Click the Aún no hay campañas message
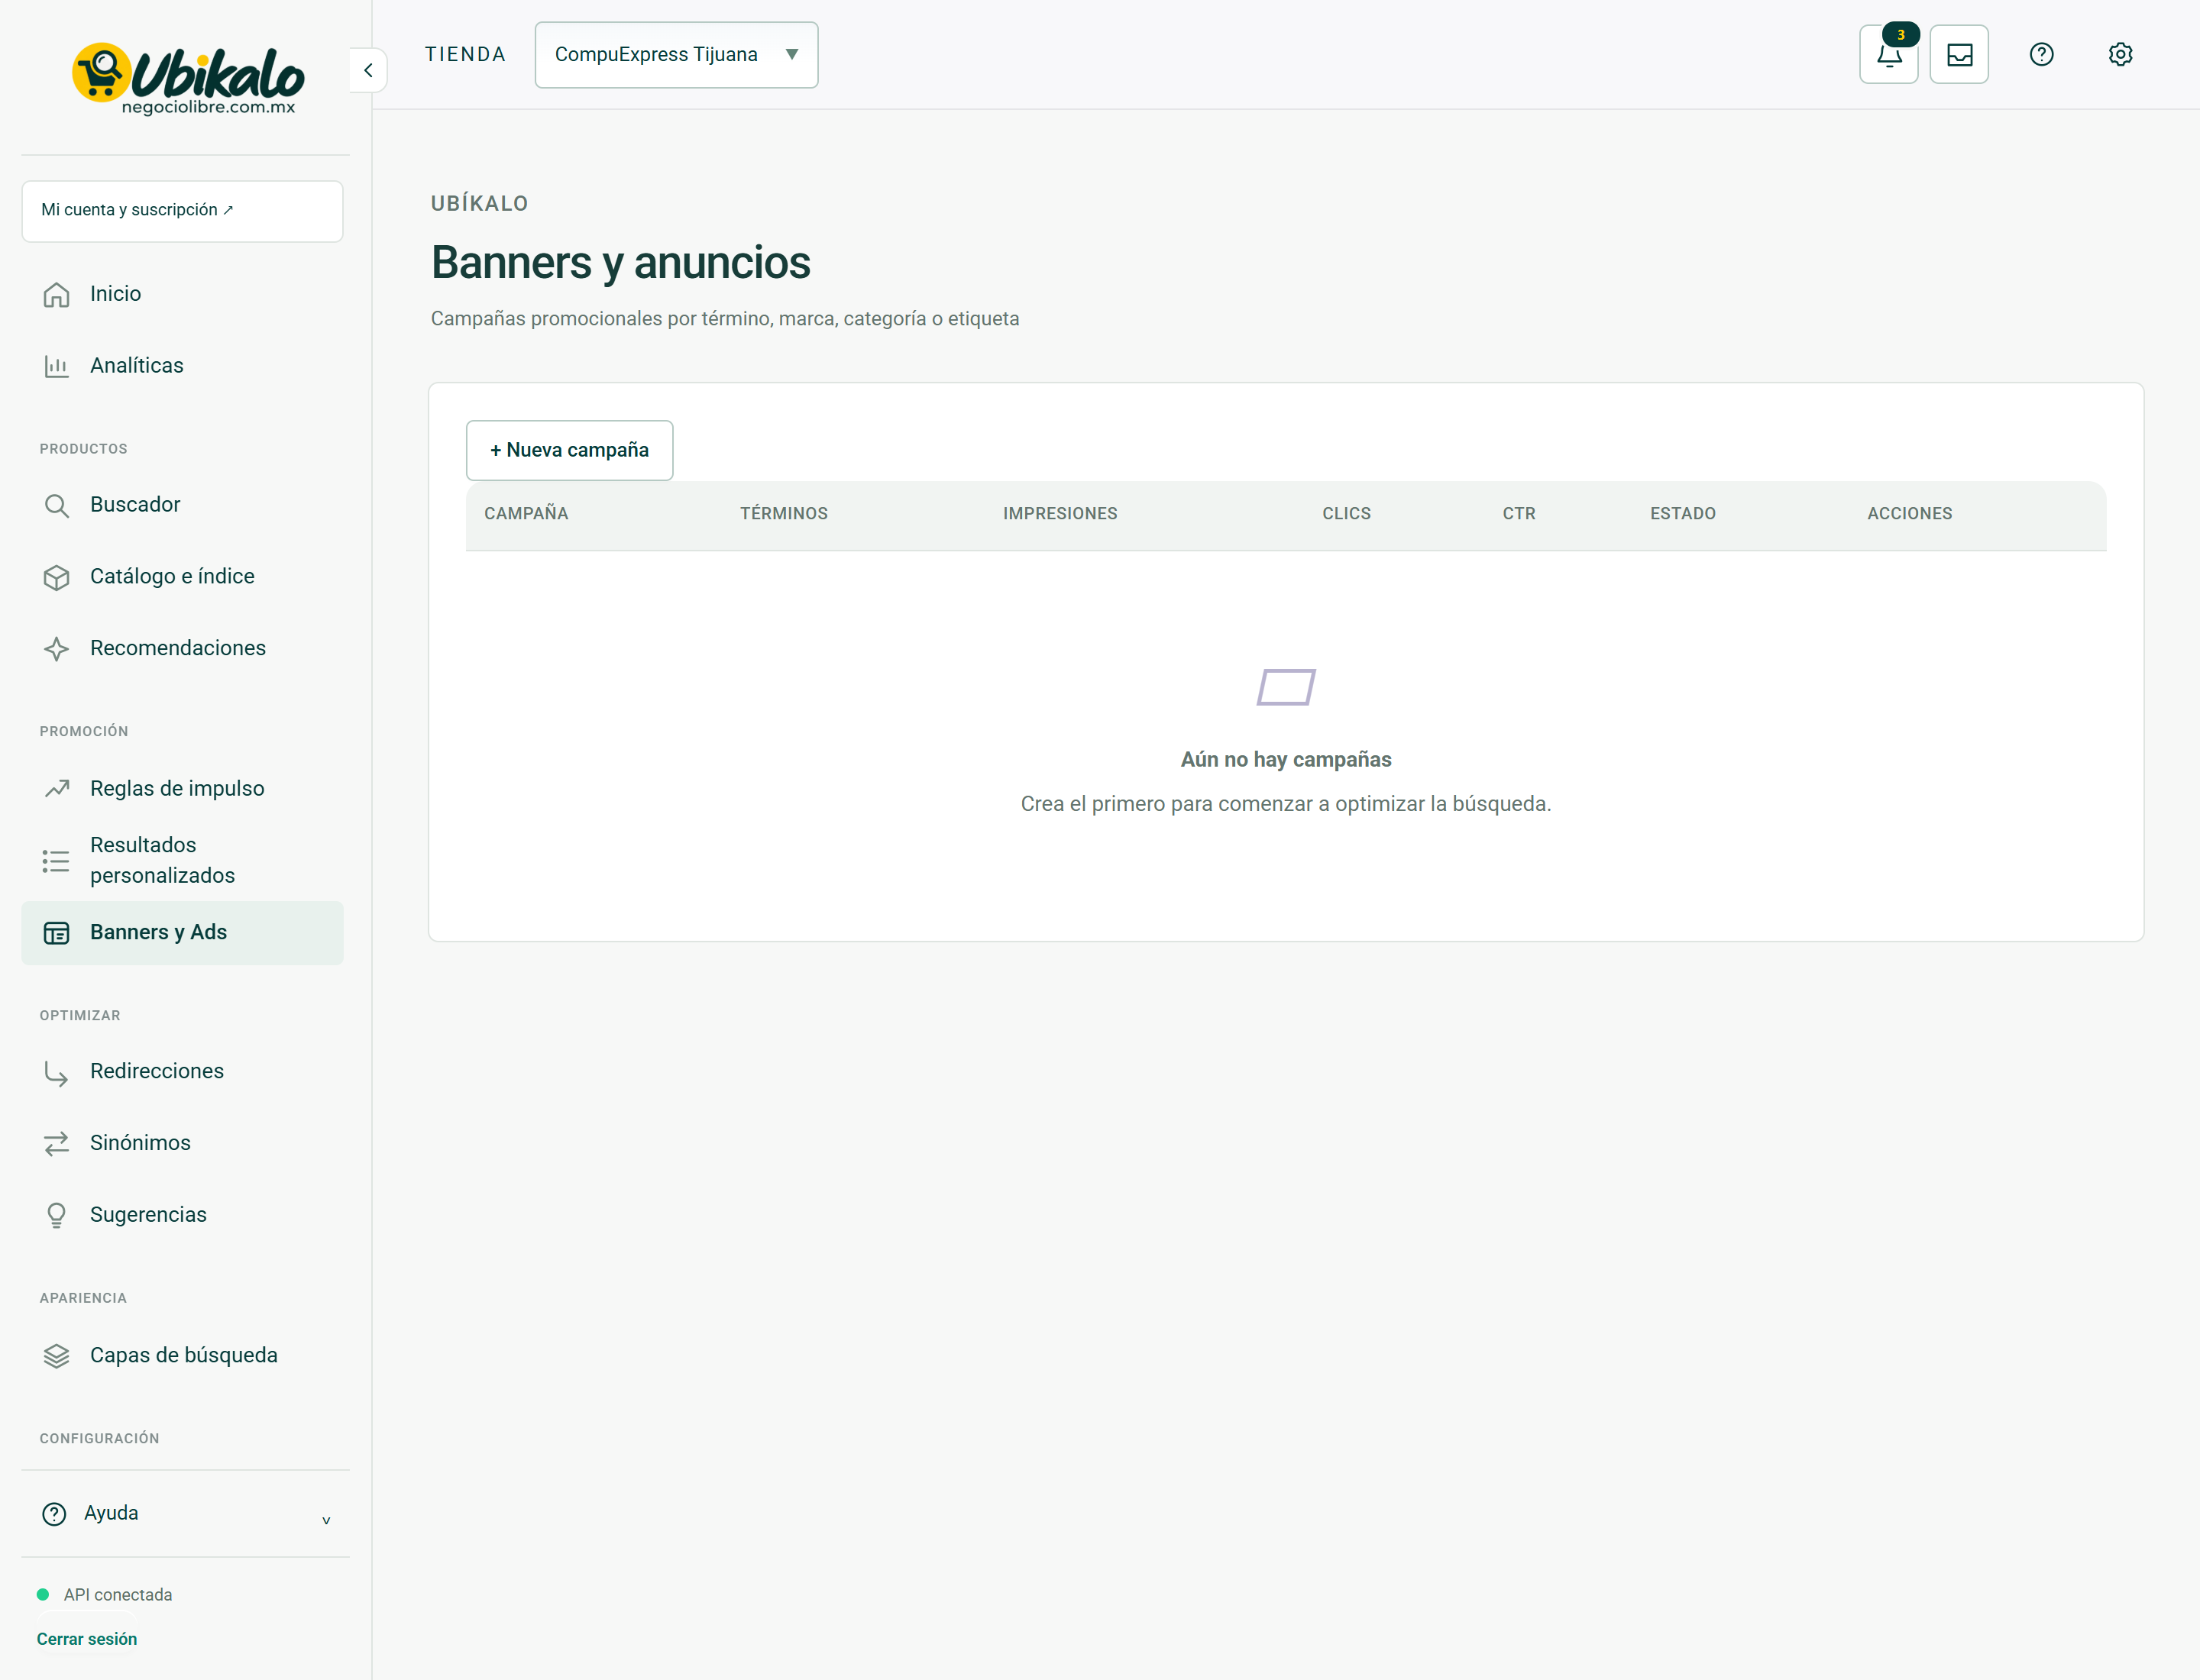This screenshot has width=2200, height=1680. click(1286, 760)
